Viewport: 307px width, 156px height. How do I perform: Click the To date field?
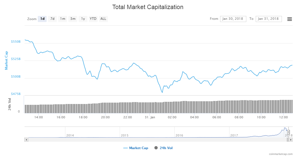point(269,19)
